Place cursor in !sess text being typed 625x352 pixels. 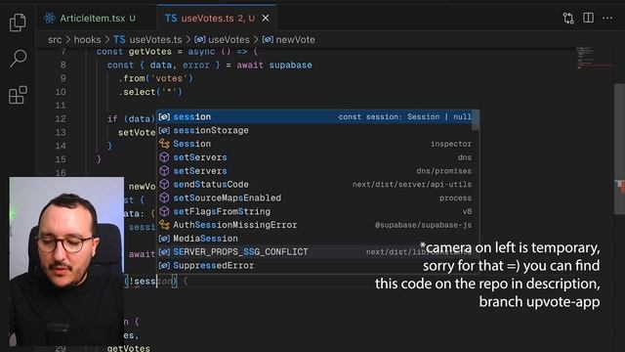click(145, 282)
